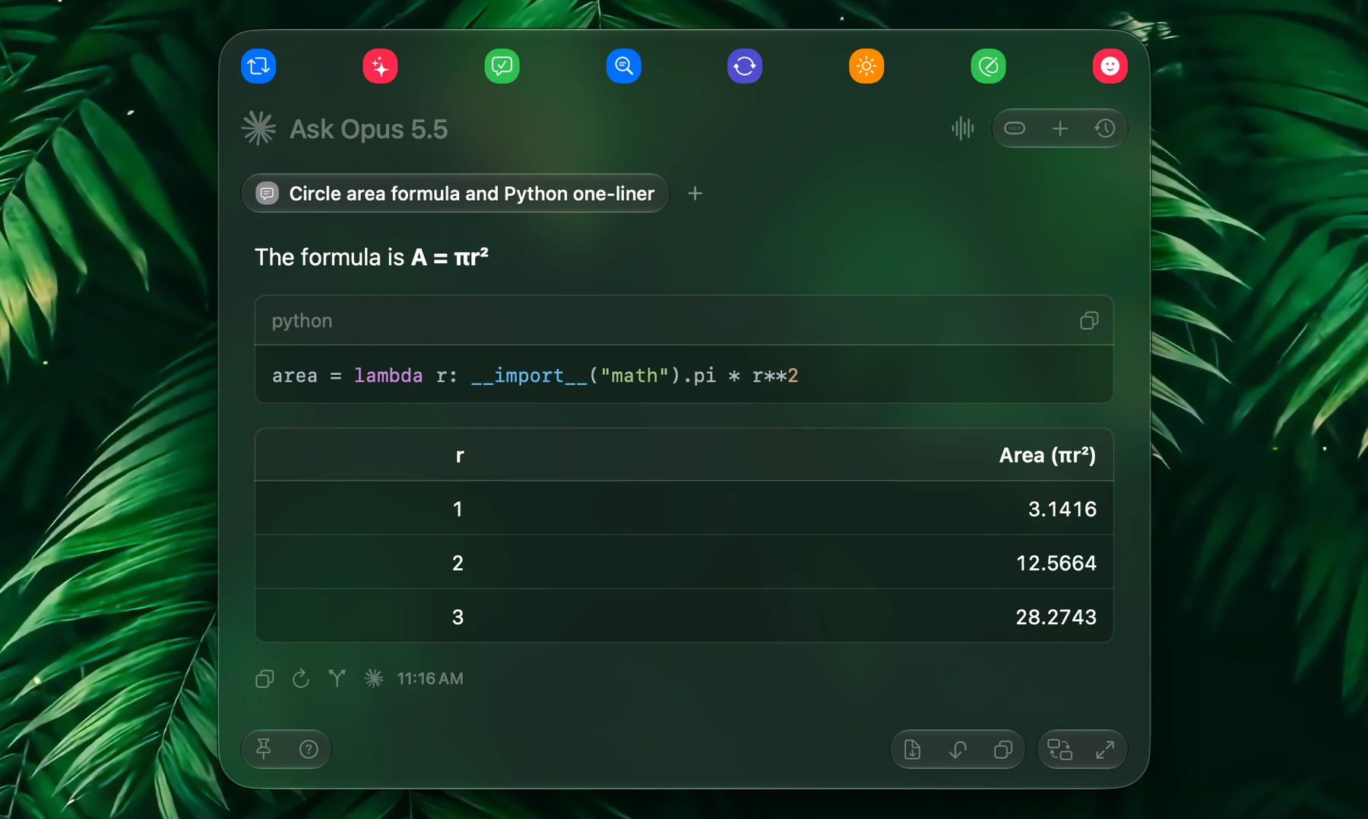Add a new tab with the plus

pos(695,193)
